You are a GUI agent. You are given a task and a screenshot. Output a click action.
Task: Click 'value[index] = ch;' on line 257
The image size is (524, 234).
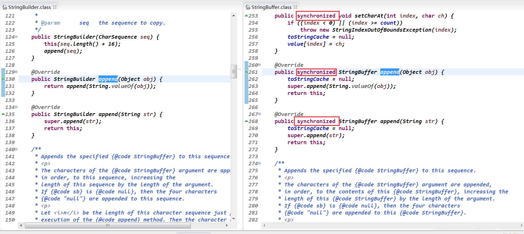[316, 44]
